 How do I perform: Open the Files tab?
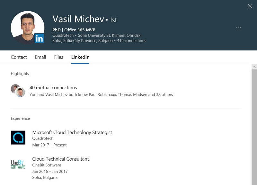coord(58,57)
